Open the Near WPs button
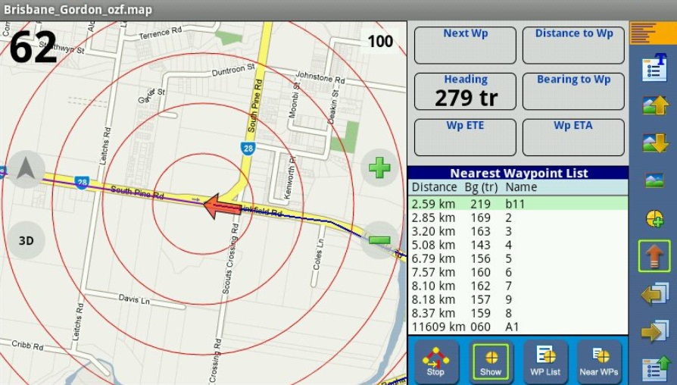677x385 pixels. tap(599, 361)
